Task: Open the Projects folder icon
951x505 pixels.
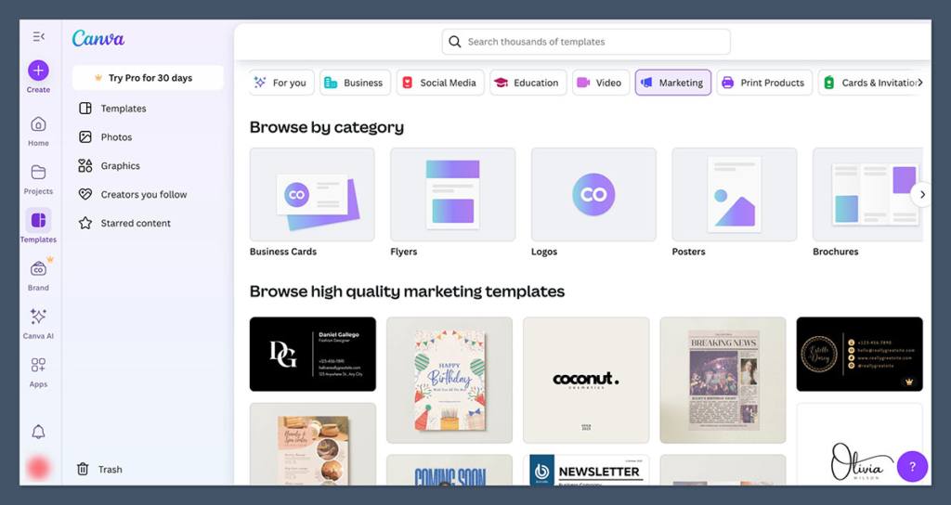Action: [x=38, y=173]
